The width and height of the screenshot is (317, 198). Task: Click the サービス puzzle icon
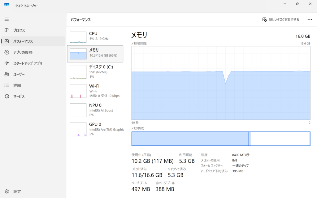(x=7, y=96)
